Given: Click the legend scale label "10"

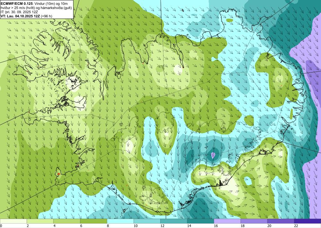Looking at the screenshot, I should point(135,226).
